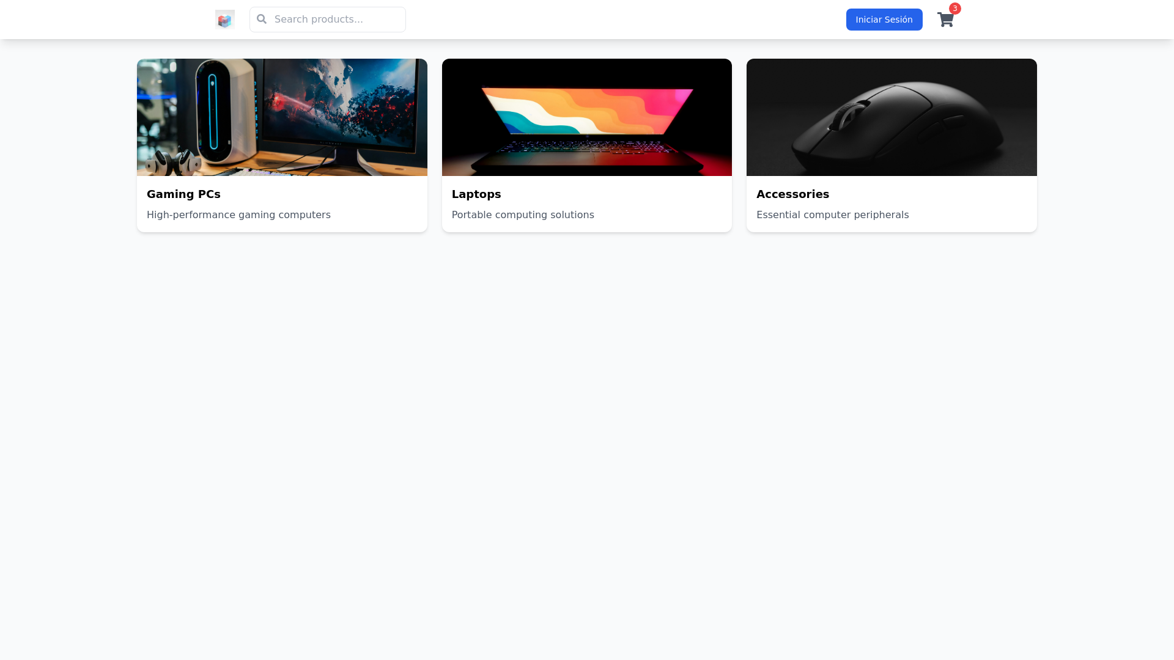Image resolution: width=1174 pixels, height=660 pixels.
Task: Click the red cart badge showing 3
Action: 954,9
